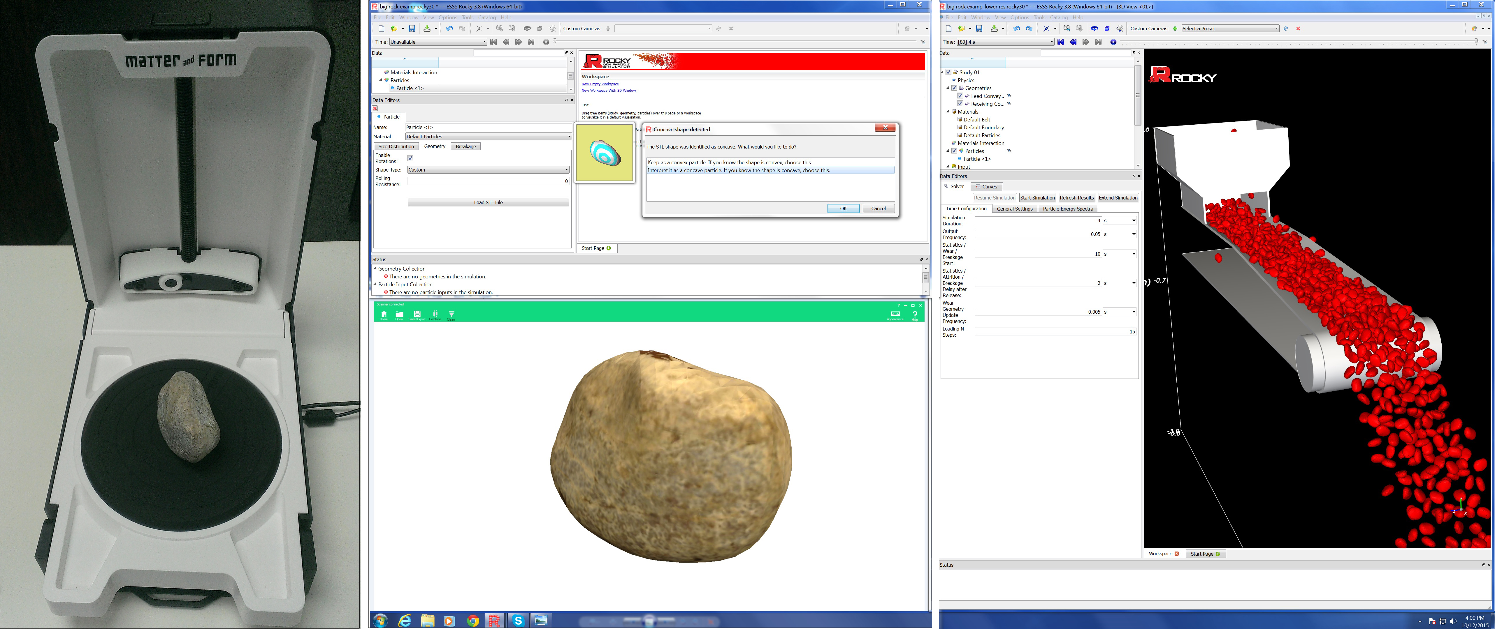This screenshot has width=1495, height=629.
Task: Click the green plus to add a custom camera
Action: [1175, 29]
